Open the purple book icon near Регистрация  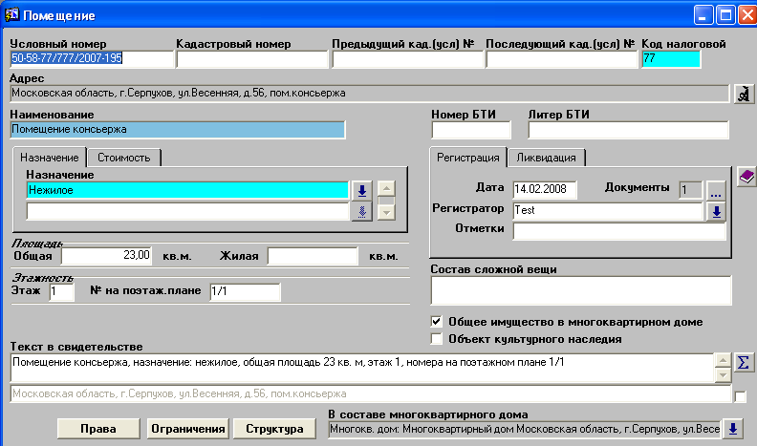pos(746,177)
